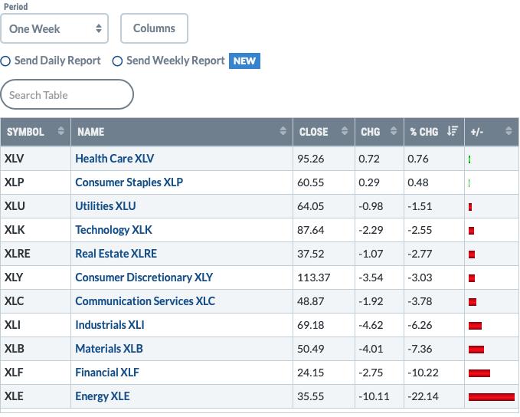The image size is (520, 417).
Task: Sort by +/- column sort icon
Action: (509, 131)
